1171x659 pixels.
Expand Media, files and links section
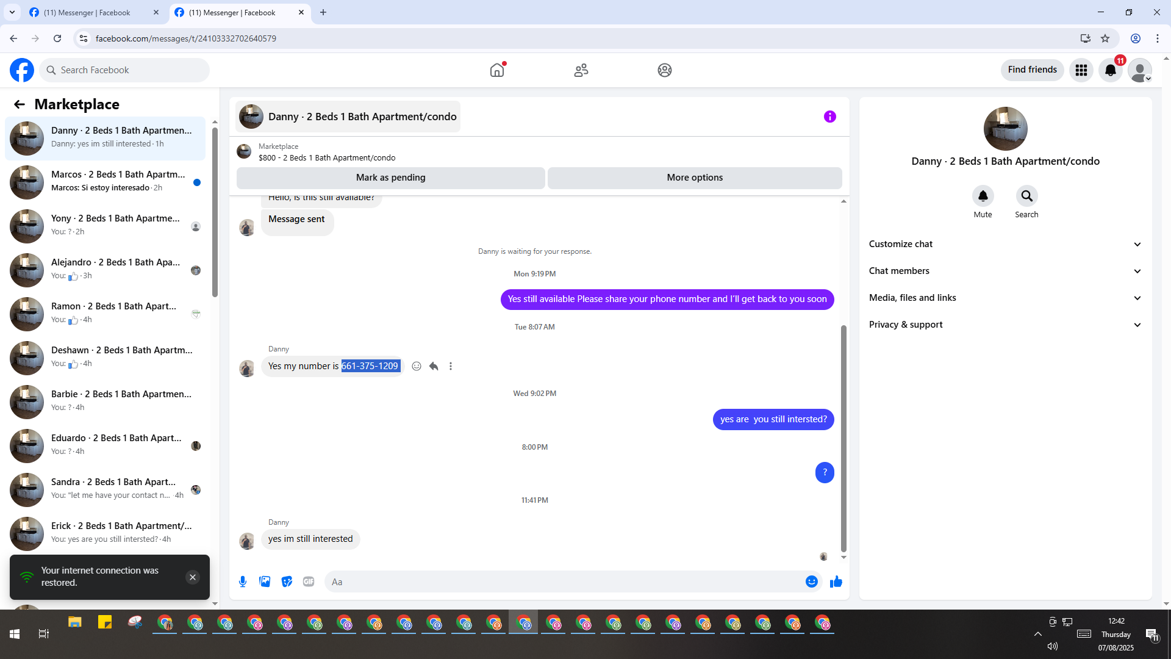click(1004, 298)
